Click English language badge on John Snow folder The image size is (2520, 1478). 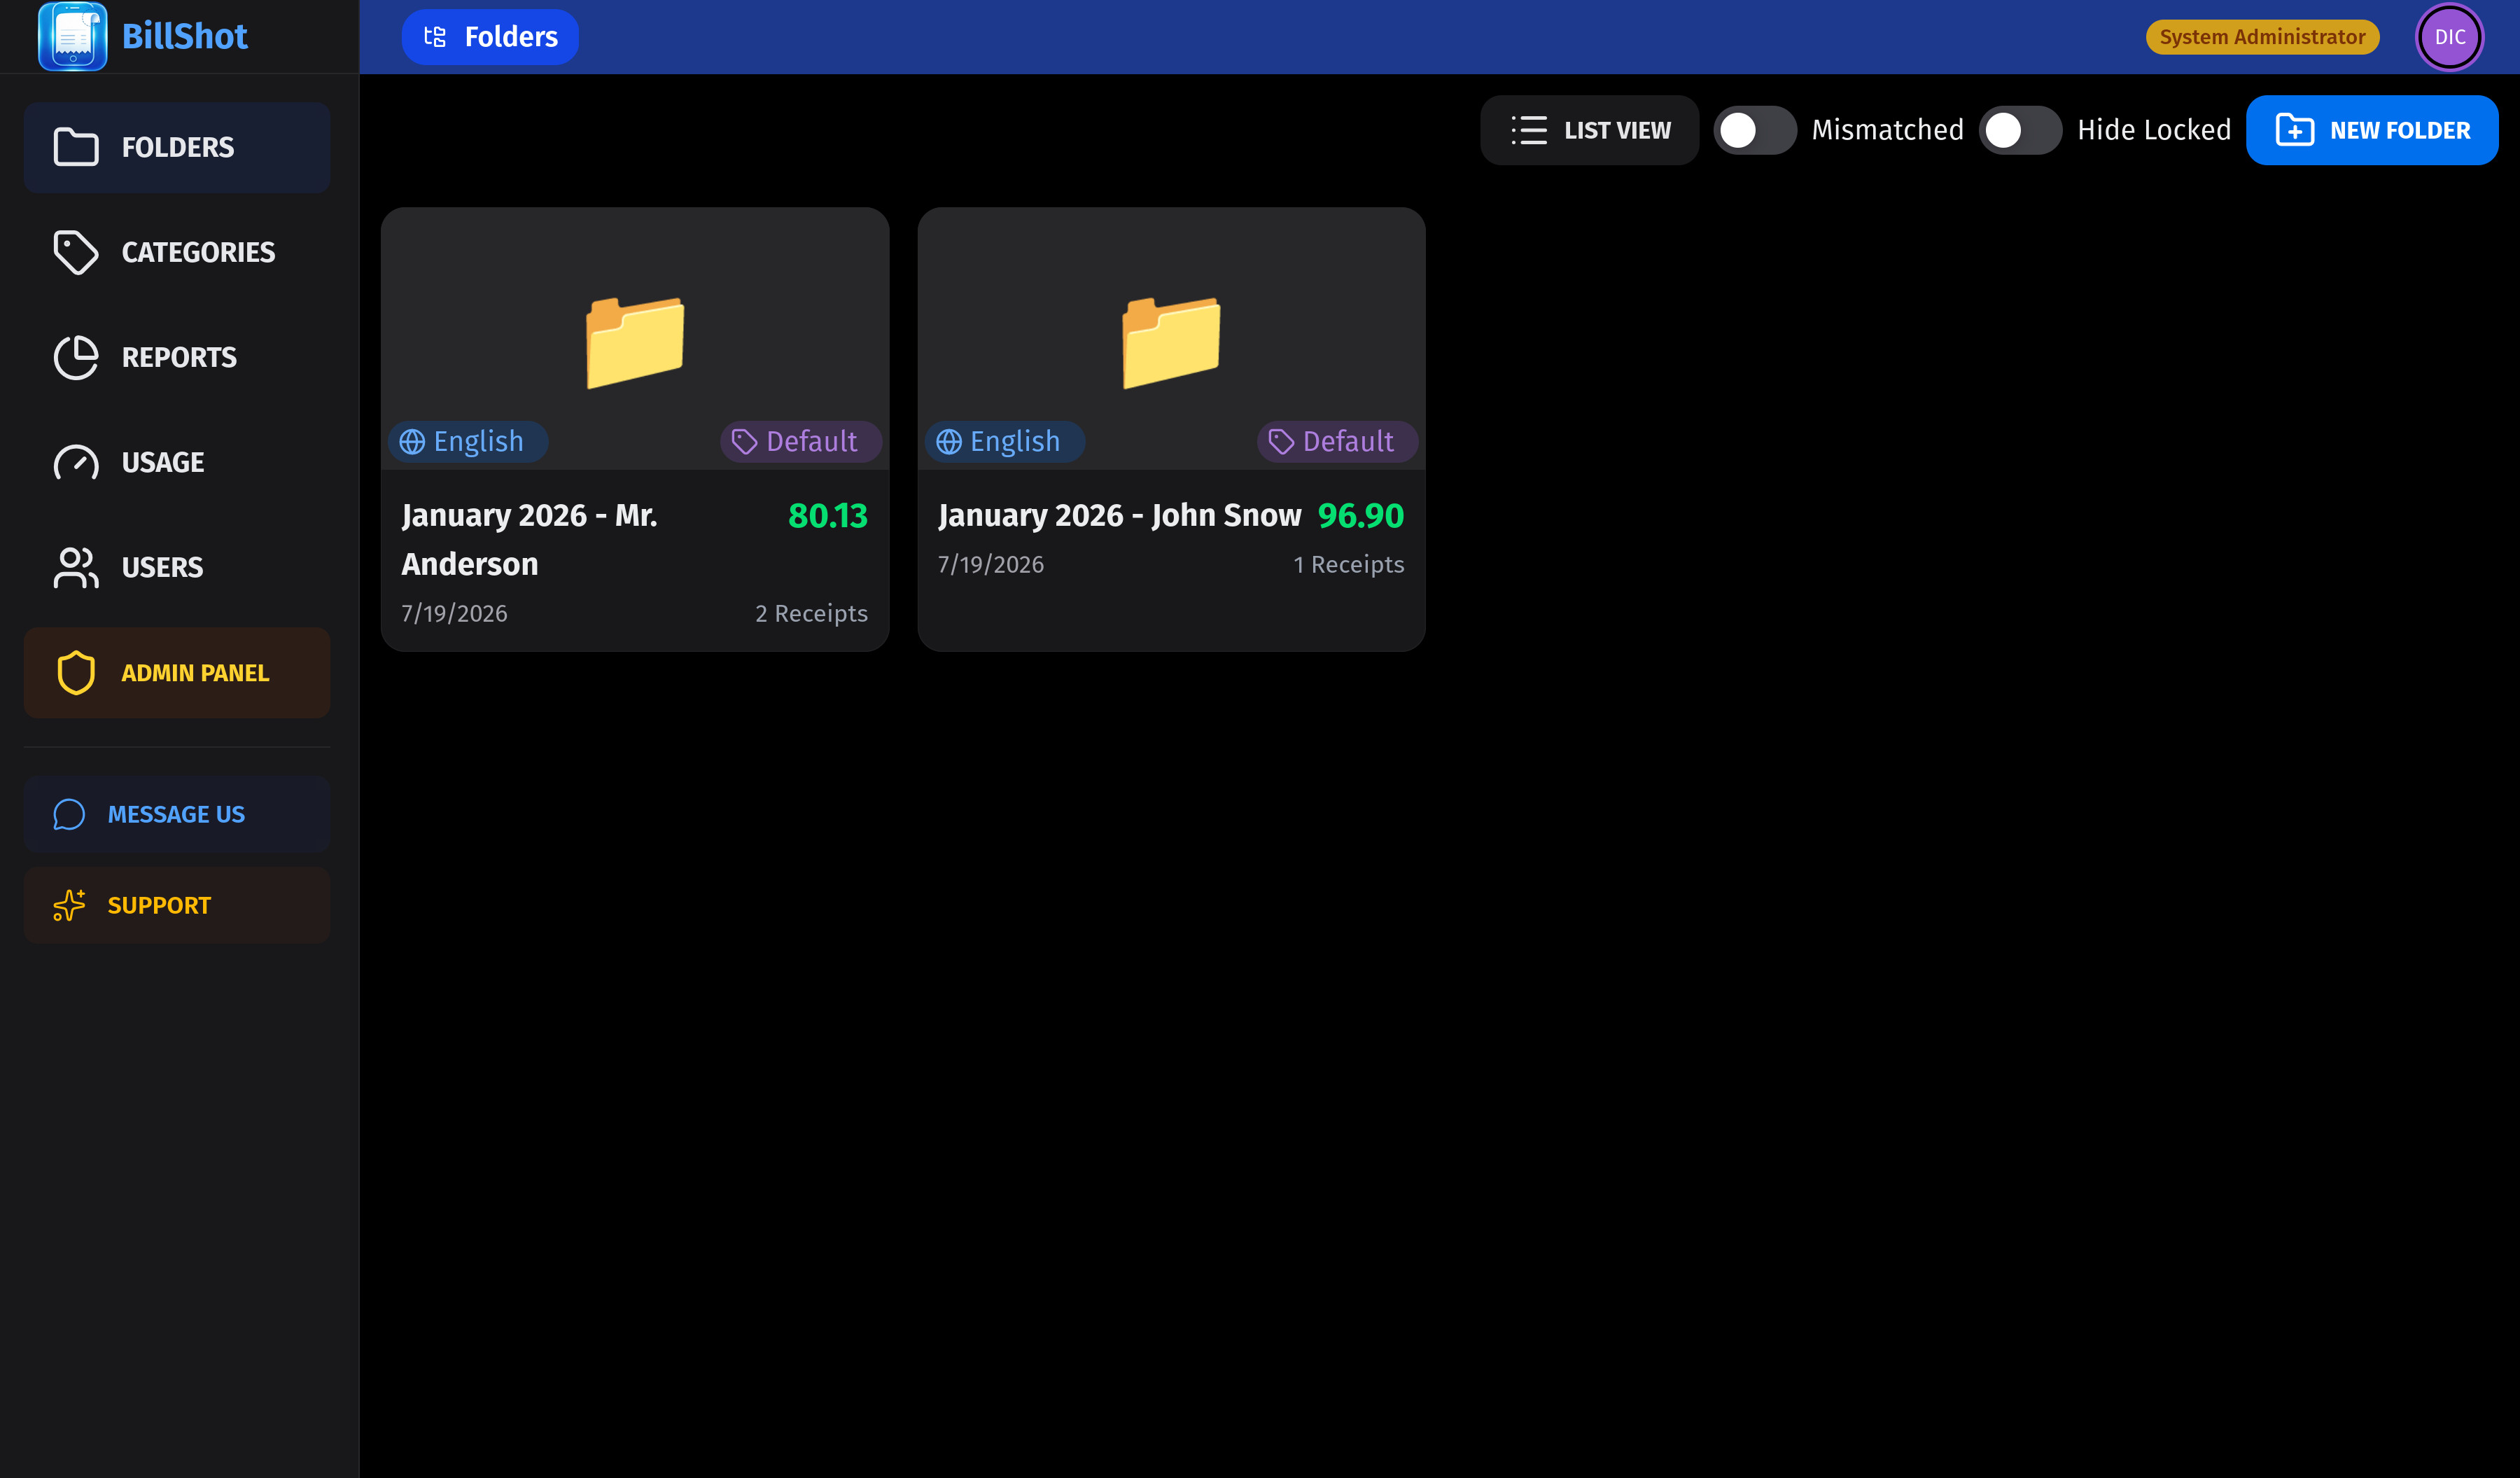pyautogui.click(x=1005, y=441)
